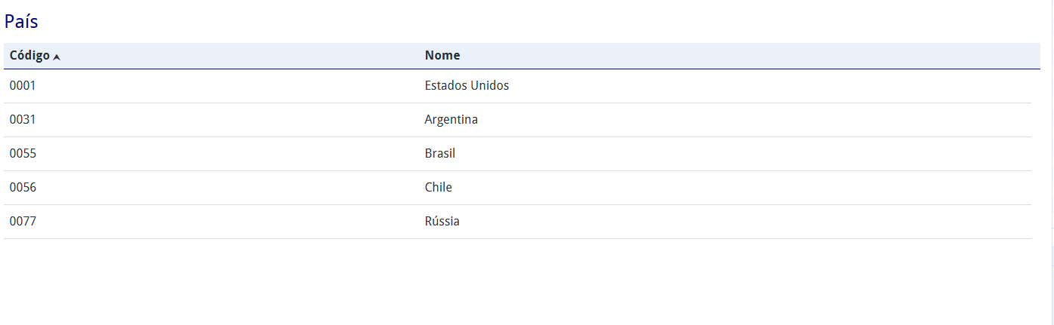
Task: Highlight the table row for Estados Unidos
Action: pos(227,86)
